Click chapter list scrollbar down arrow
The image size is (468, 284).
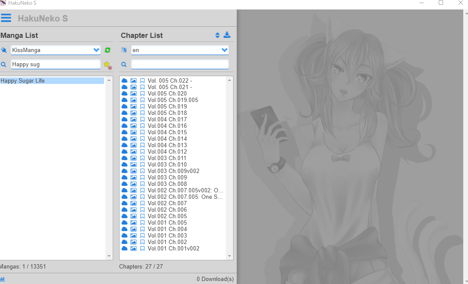pyautogui.click(x=229, y=256)
